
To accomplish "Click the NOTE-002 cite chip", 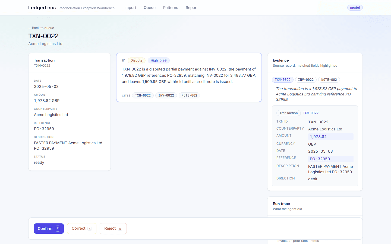I will tap(189, 95).
